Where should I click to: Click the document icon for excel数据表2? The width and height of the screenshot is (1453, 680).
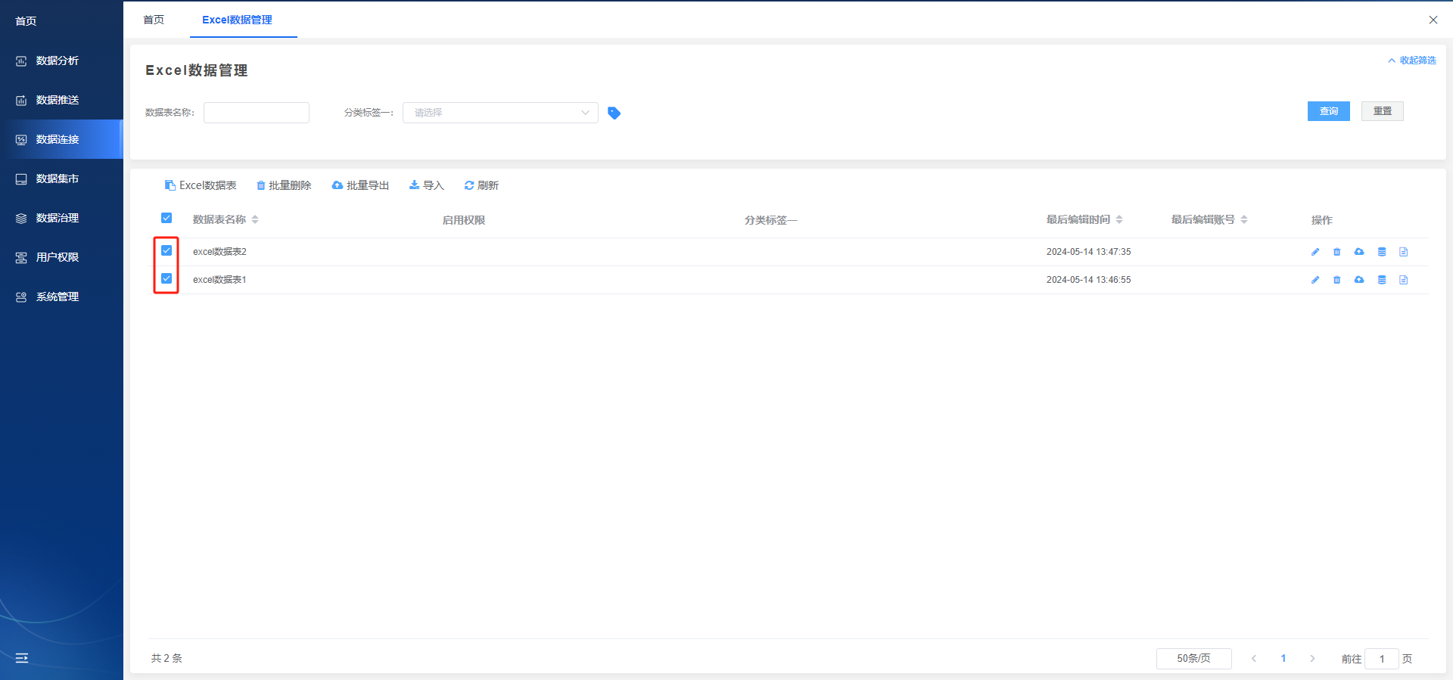(1404, 252)
